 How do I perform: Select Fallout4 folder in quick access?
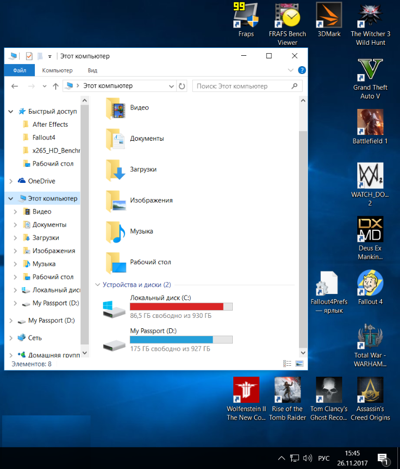tap(44, 138)
